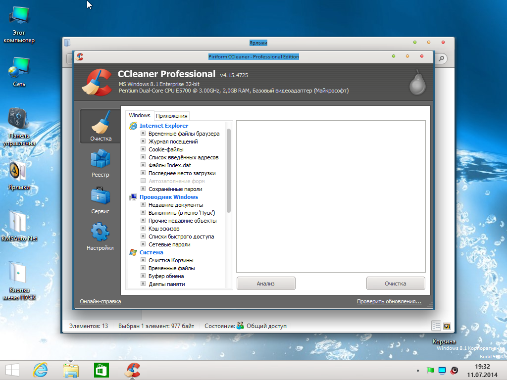
Task: Click the Проводник Windows heading
Action: (x=168, y=197)
